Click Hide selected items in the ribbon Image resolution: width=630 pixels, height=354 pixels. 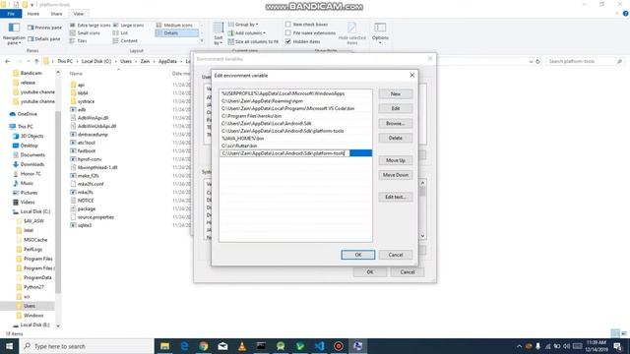[352, 33]
